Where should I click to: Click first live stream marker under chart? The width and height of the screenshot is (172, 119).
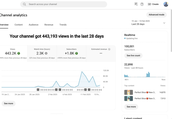[42, 90]
